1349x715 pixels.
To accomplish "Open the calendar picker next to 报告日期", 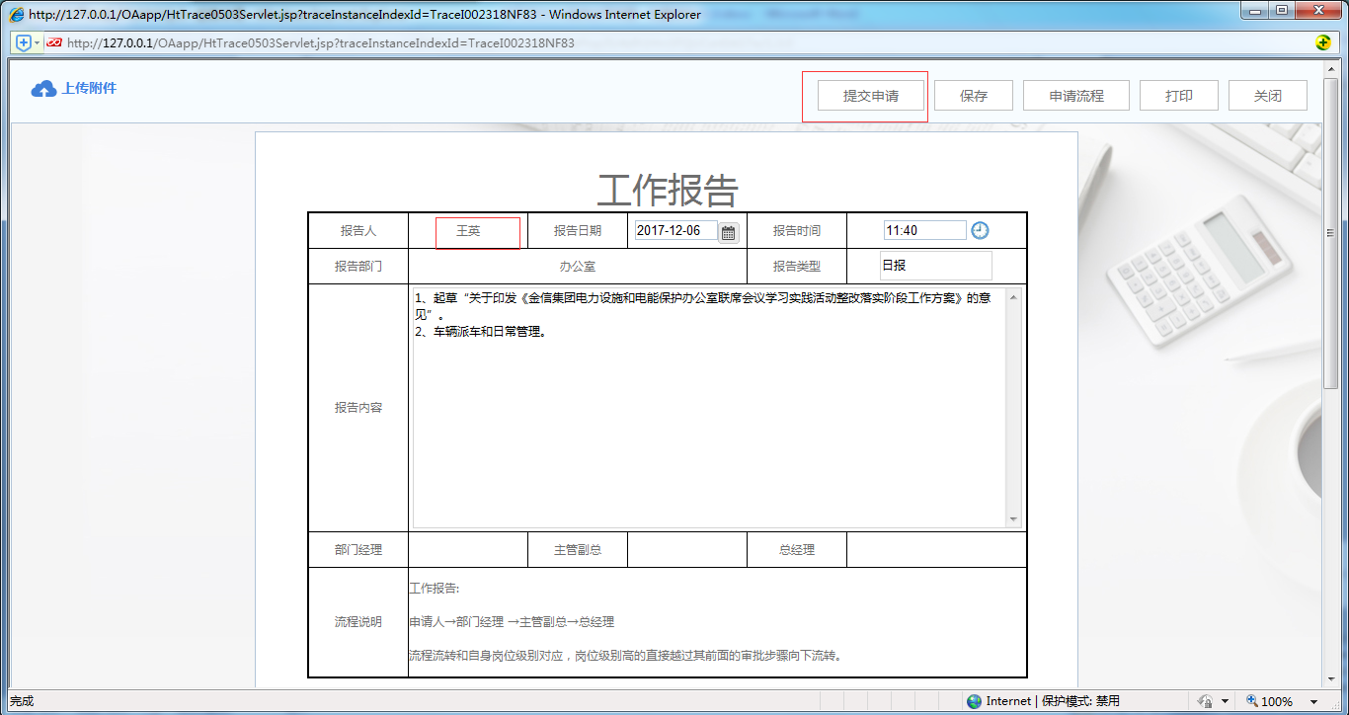I will [x=728, y=231].
